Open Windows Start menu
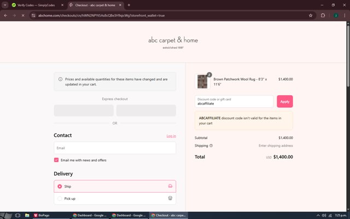This screenshot has height=219, width=350. (x=5, y=215)
